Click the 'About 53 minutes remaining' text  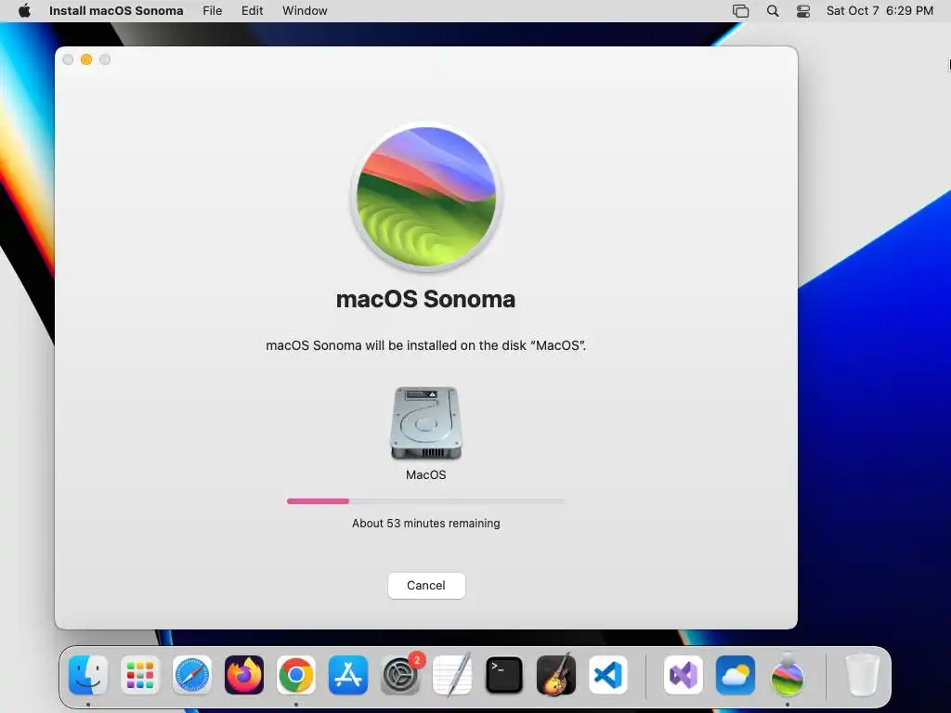click(425, 524)
